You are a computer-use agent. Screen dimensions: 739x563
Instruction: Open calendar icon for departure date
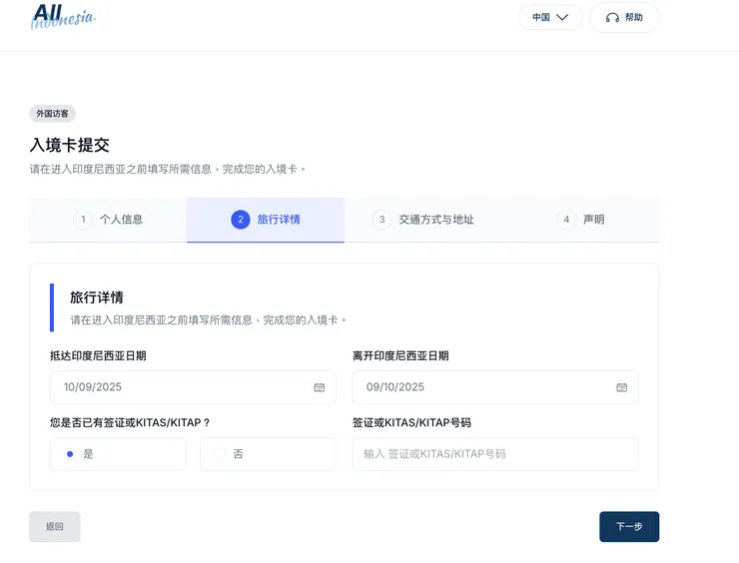621,387
